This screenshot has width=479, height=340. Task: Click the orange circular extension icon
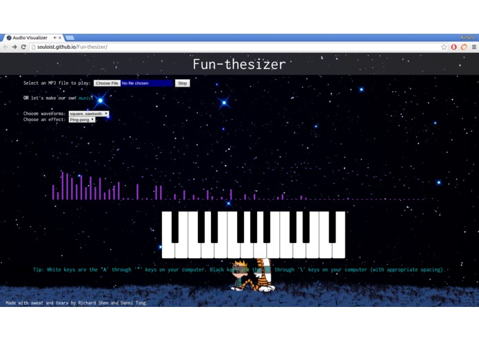pos(464,47)
